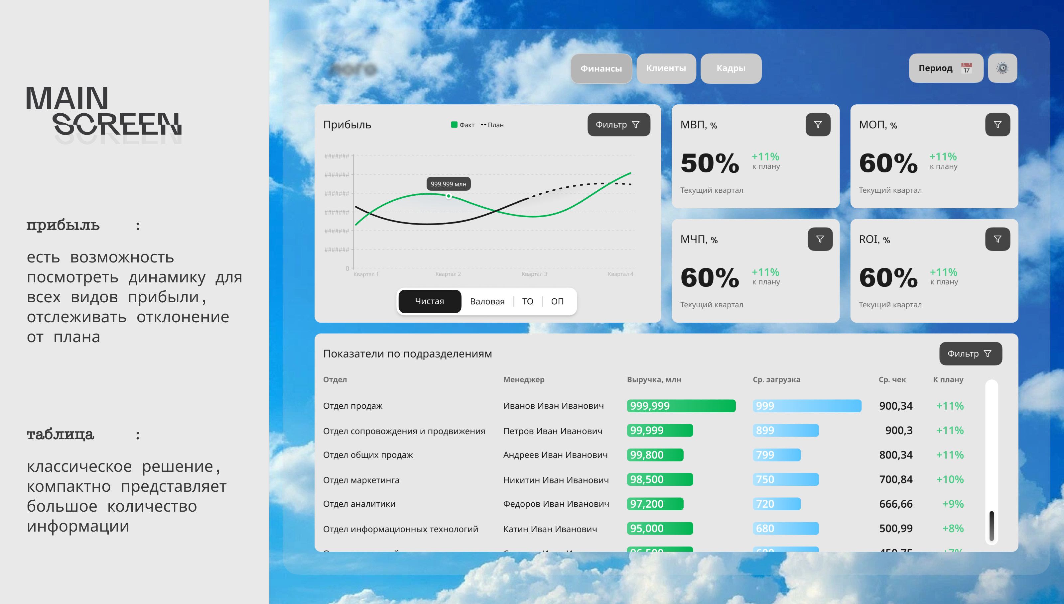Open filter on ROI card

(x=997, y=239)
